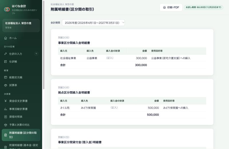Click the 合計 500,000 total value

(153, 115)
